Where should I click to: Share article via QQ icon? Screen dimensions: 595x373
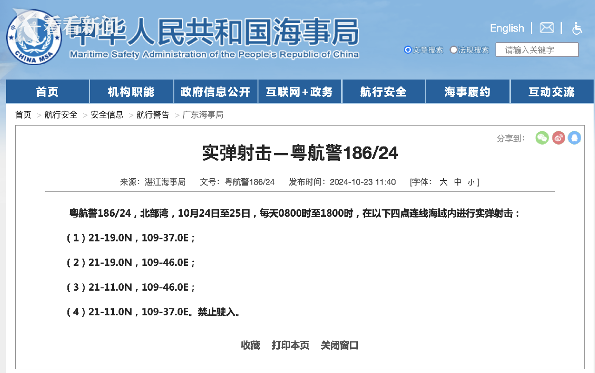point(575,138)
